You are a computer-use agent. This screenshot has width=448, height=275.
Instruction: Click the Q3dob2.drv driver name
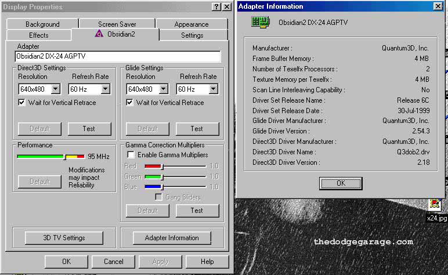pyautogui.click(x=413, y=152)
